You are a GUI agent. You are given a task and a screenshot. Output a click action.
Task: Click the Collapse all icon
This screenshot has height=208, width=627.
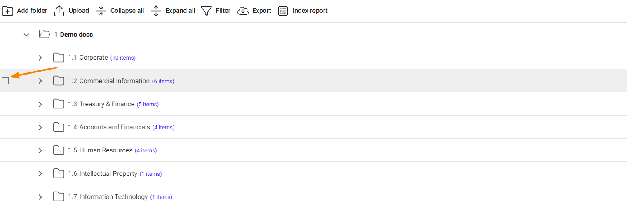(x=101, y=11)
